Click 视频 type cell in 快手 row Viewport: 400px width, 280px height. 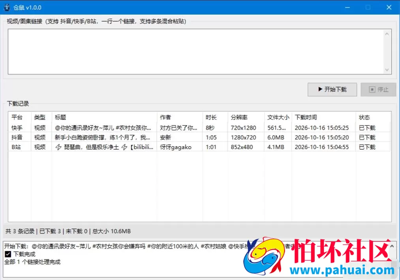[x=40, y=128]
